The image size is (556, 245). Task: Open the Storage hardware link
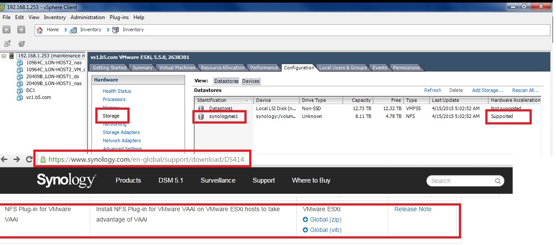(x=111, y=116)
